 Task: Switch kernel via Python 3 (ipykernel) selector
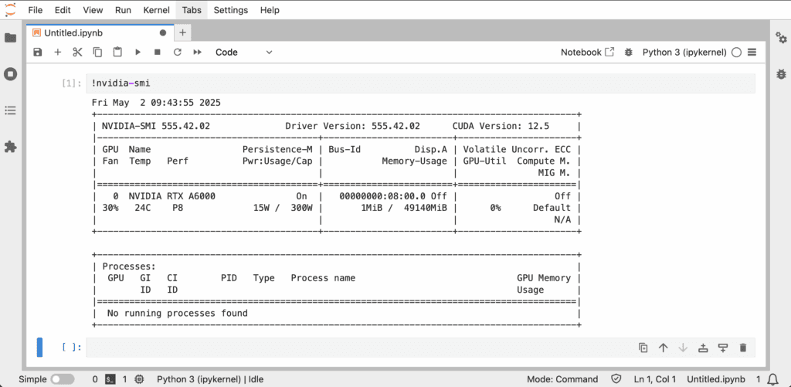tap(684, 53)
